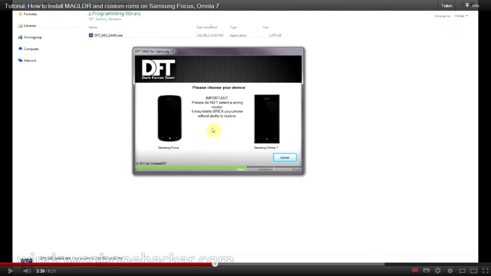The width and height of the screenshot is (491, 276).
Task: Mute the video with the speaker icon
Action: pos(27,271)
